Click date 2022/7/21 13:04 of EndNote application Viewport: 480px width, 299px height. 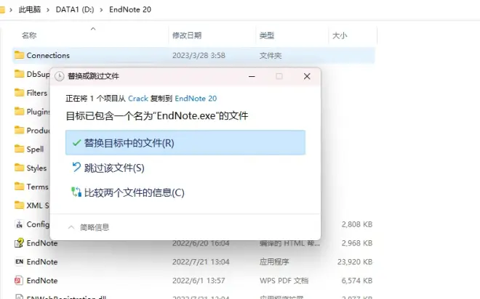coord(201,262)
